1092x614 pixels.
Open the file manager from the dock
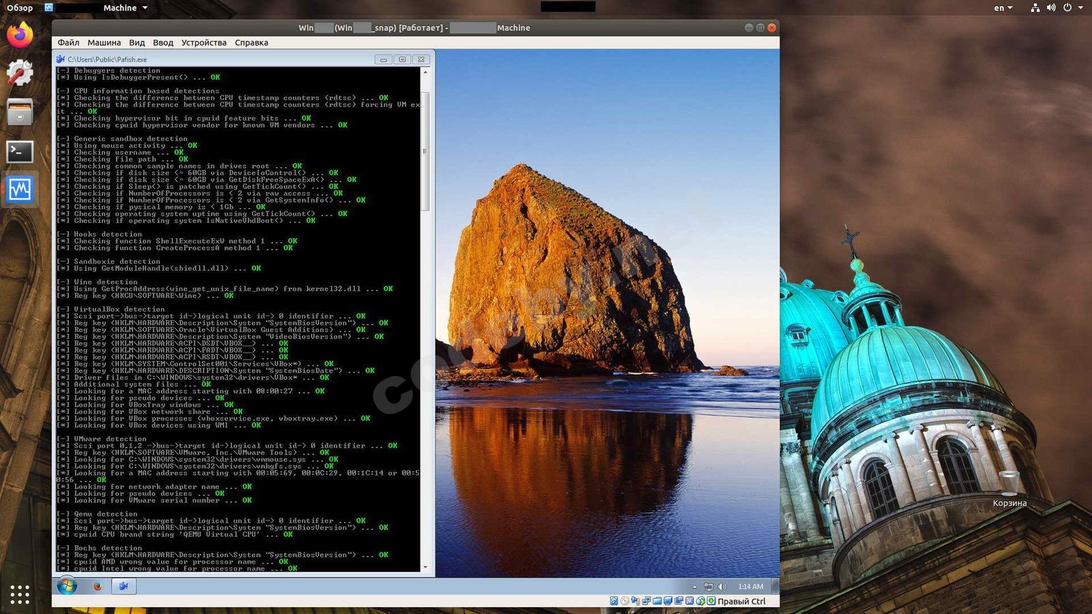(x=20, y=112)
